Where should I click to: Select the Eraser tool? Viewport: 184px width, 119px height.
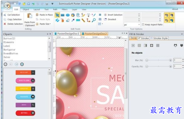point(68,20)
